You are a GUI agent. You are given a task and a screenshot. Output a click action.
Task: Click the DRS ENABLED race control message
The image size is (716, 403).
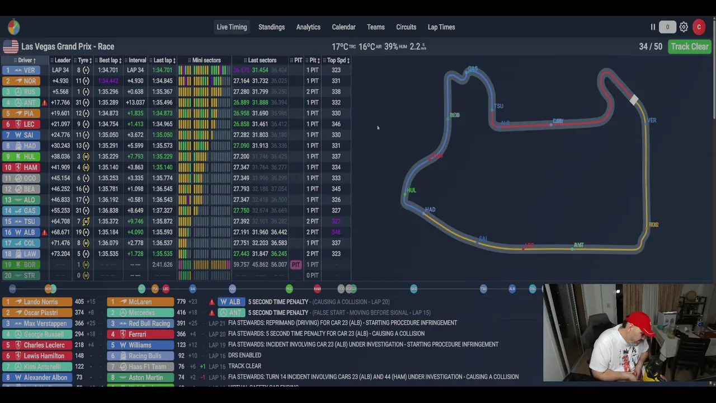(244, 355)
